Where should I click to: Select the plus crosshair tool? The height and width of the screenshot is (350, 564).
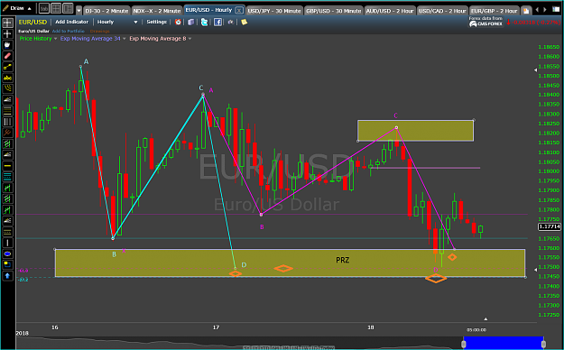pyautogui.click(x=7, y=33)
